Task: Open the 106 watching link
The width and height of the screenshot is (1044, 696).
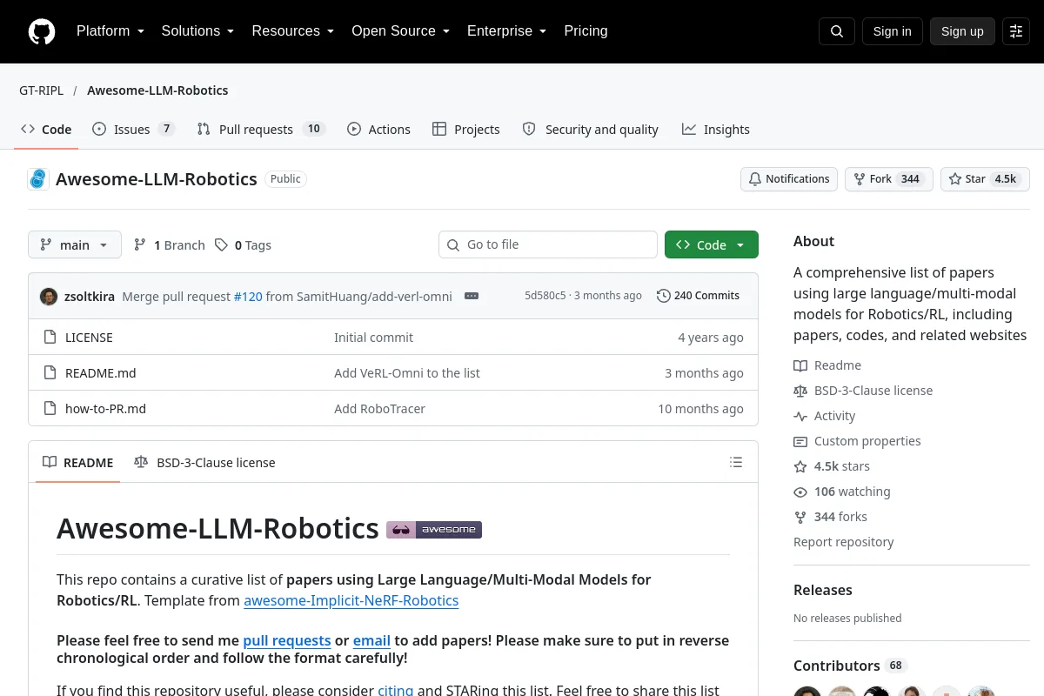Action: [842, 492]
